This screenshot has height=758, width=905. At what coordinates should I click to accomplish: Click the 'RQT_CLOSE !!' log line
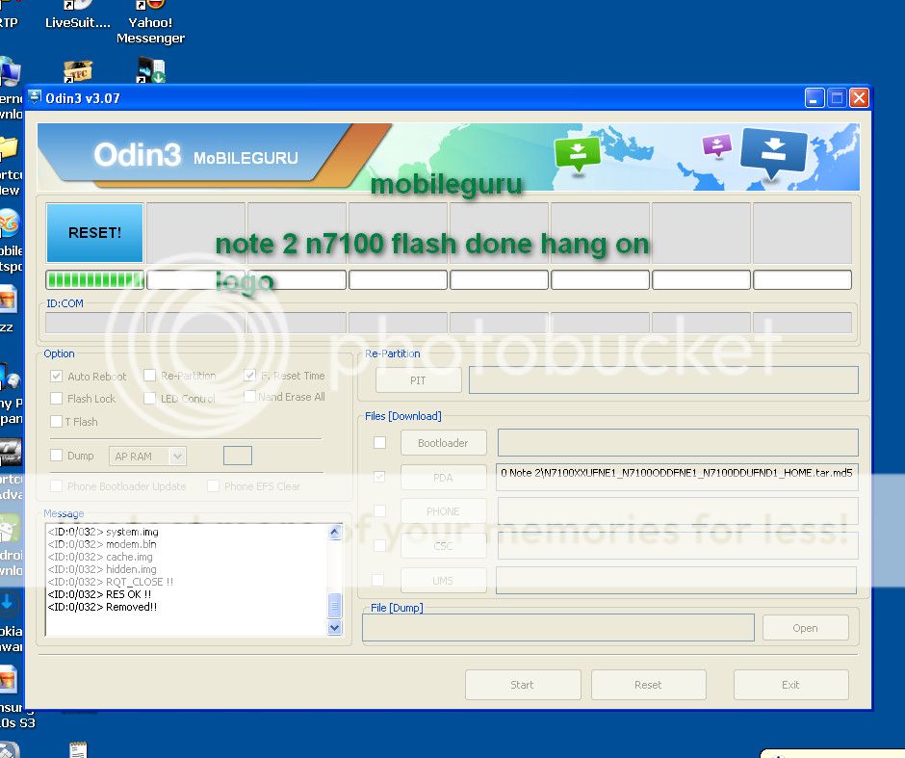click(x=111, y=582)
